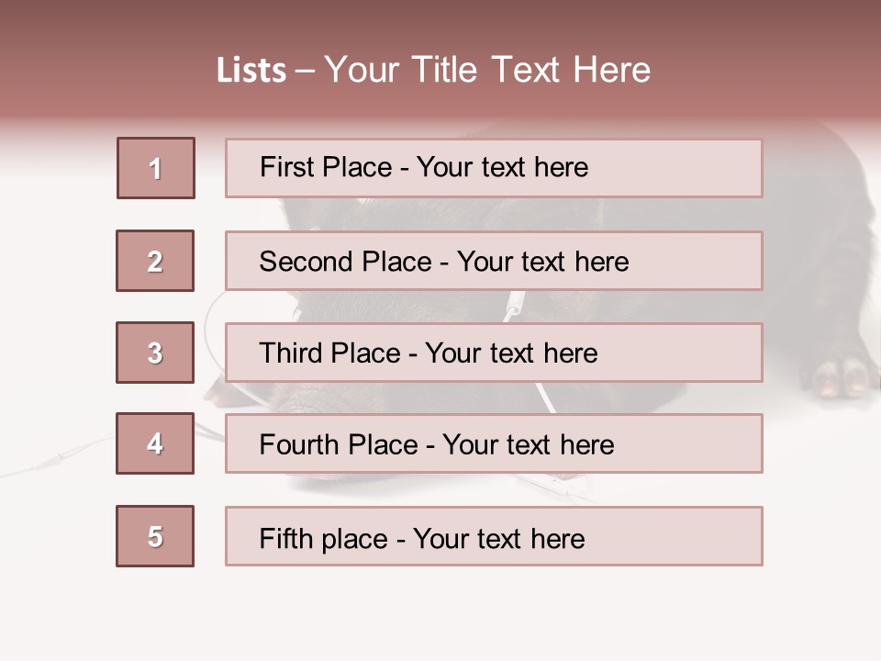Click the number 1 box
This screenshot has width=881, height=661.
(x=156, y=168)
